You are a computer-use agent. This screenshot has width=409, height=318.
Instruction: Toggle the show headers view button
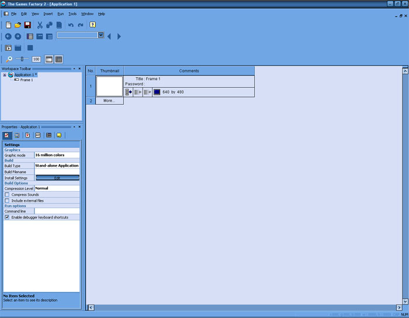pos(48,59)
